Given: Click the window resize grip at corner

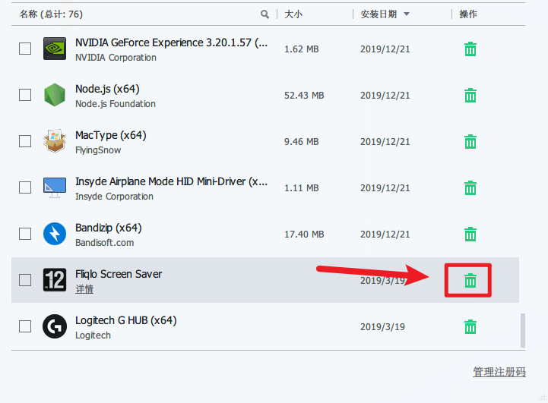Looking at the screenshot, I should [542, 397].
